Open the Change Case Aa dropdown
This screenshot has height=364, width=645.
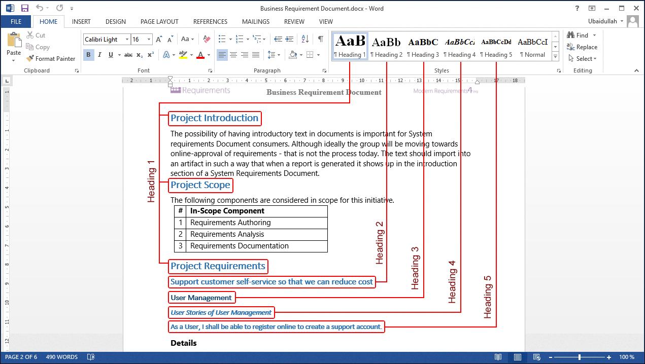[x=188, y=39]
